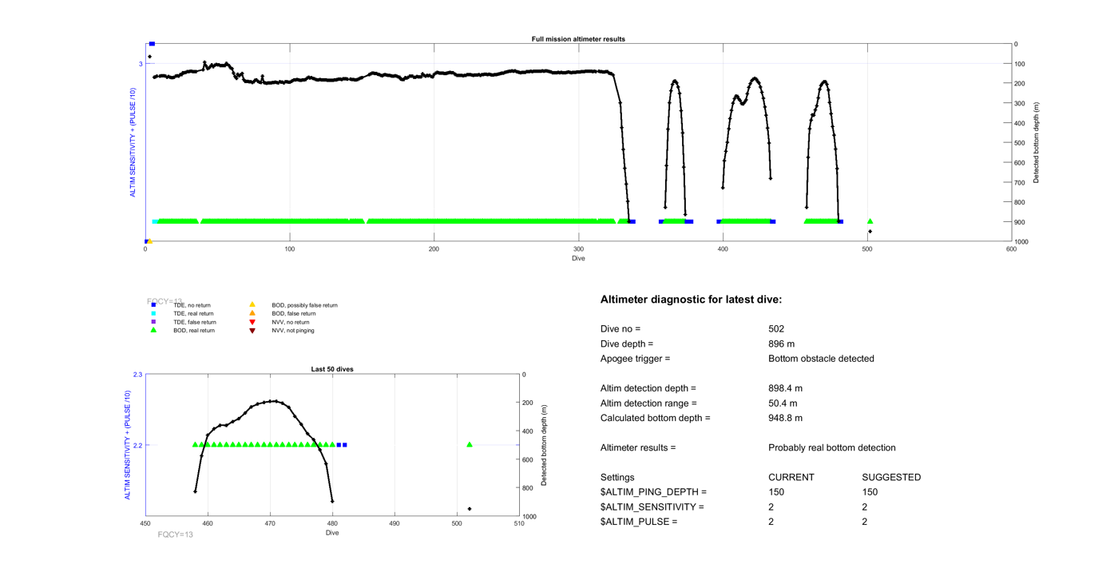Click legend label 'BOD, false return'
The width and height of the screenshot is (1118, 580).
click(293, 314)
